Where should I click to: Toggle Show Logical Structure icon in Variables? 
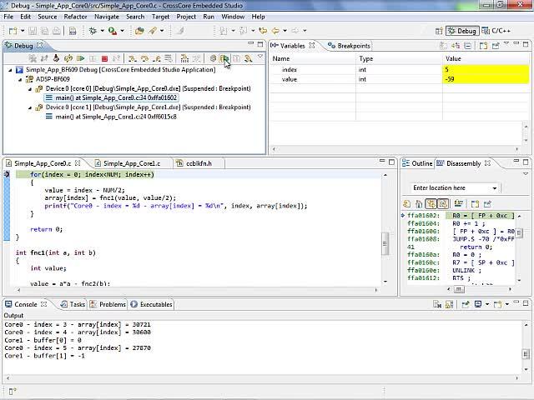[x=456, y=46]
